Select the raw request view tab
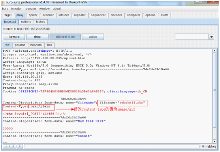Screen dimensions: 220x152 coord(7,45)
